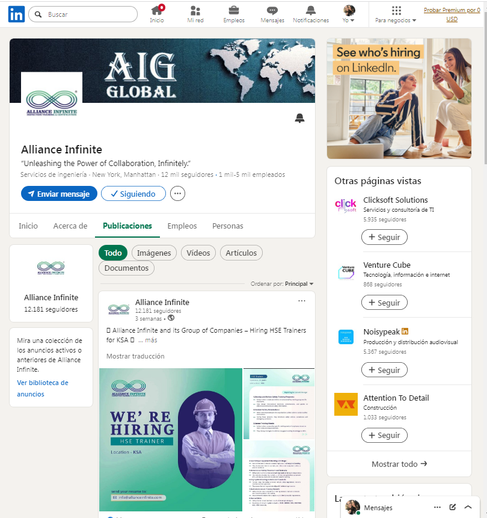Screen dimensions: 487x518
Task: Select the Documentos filter chip
Action: (126, 268)
